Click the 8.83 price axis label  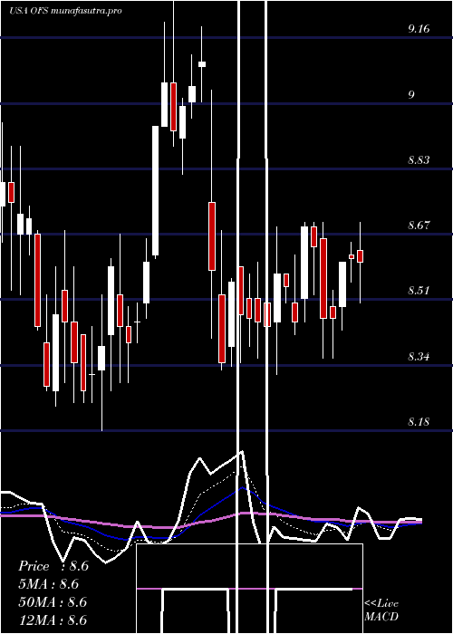pyautogui.click(x=419, y=160)
